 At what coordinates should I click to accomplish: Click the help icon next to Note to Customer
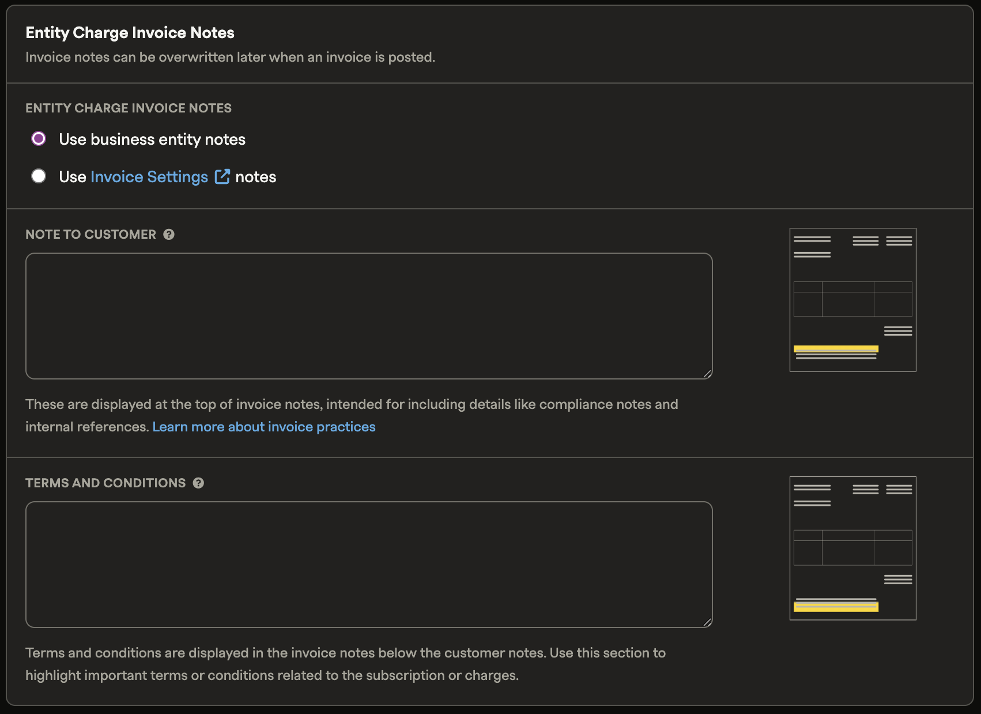click(x=169, y=234)
